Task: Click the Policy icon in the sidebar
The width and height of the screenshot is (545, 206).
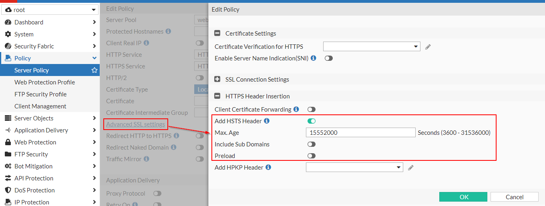Action: 8,58
